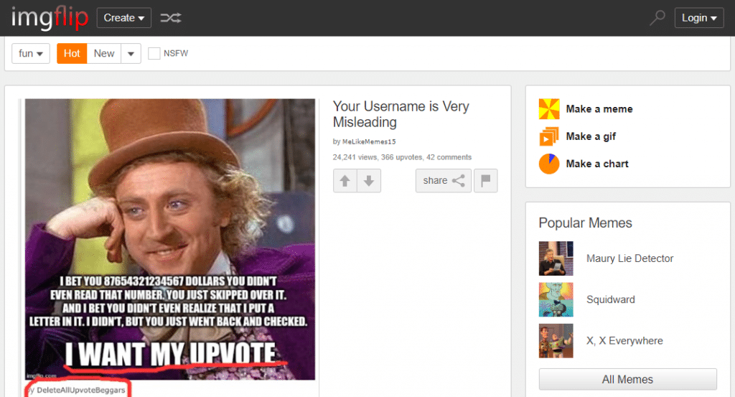This screenshot has height=397, width=735.
Task: Open the Make a chart link
Action: pyautogui.click(x=597, y=164)
